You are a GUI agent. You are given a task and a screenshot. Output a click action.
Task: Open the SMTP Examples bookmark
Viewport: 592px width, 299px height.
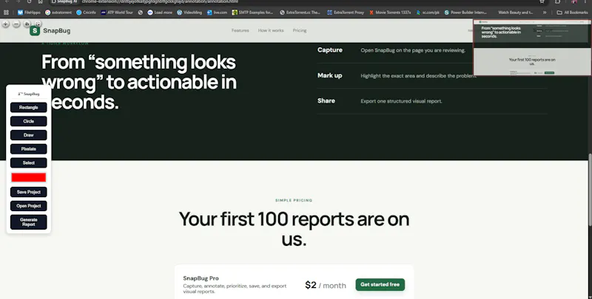point(252,13)
